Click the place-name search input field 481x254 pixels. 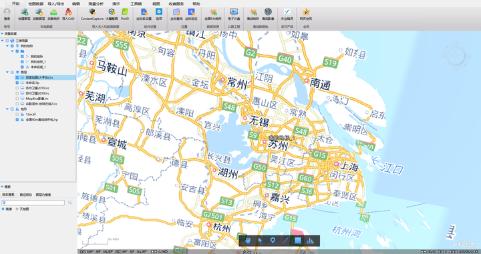click(x=33, y=203)
